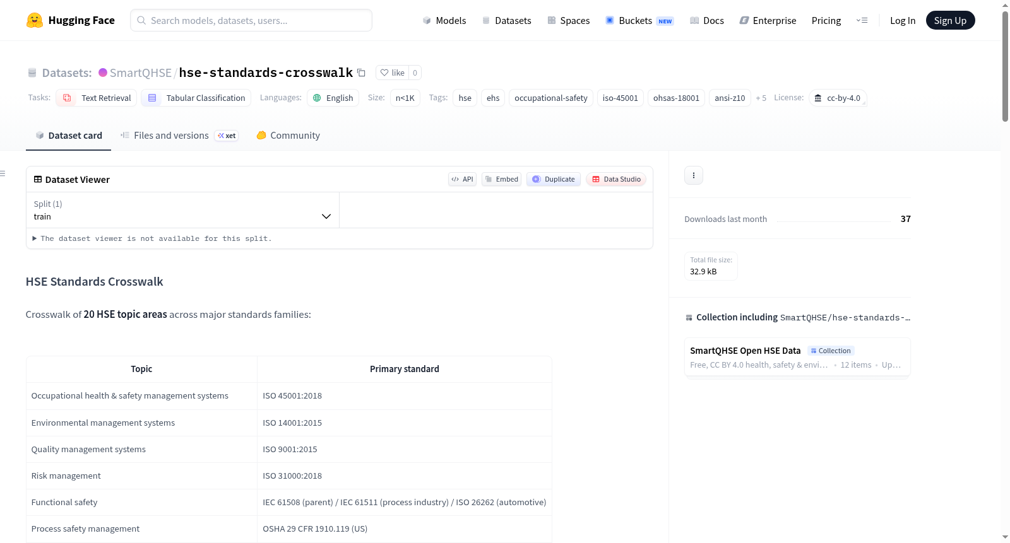
Task: Click the ansi-z10 tag
Action: pyautogui.click(x=730, y=98)
